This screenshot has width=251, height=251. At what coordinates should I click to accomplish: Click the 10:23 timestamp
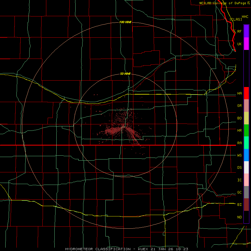[x=182, y=249]
